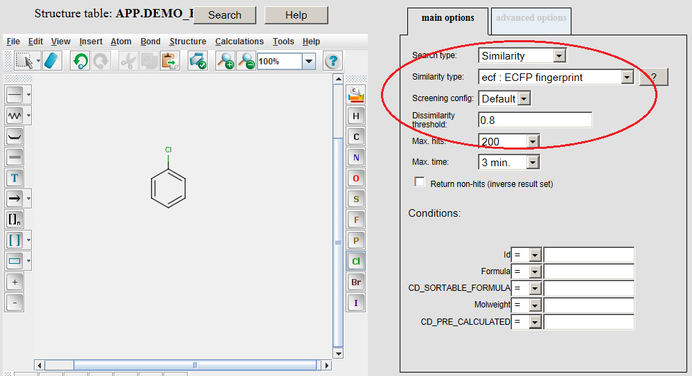
Task: Pick the Bromine (Br) atom button
Action: pyautogui.click(x=356, y=282)
